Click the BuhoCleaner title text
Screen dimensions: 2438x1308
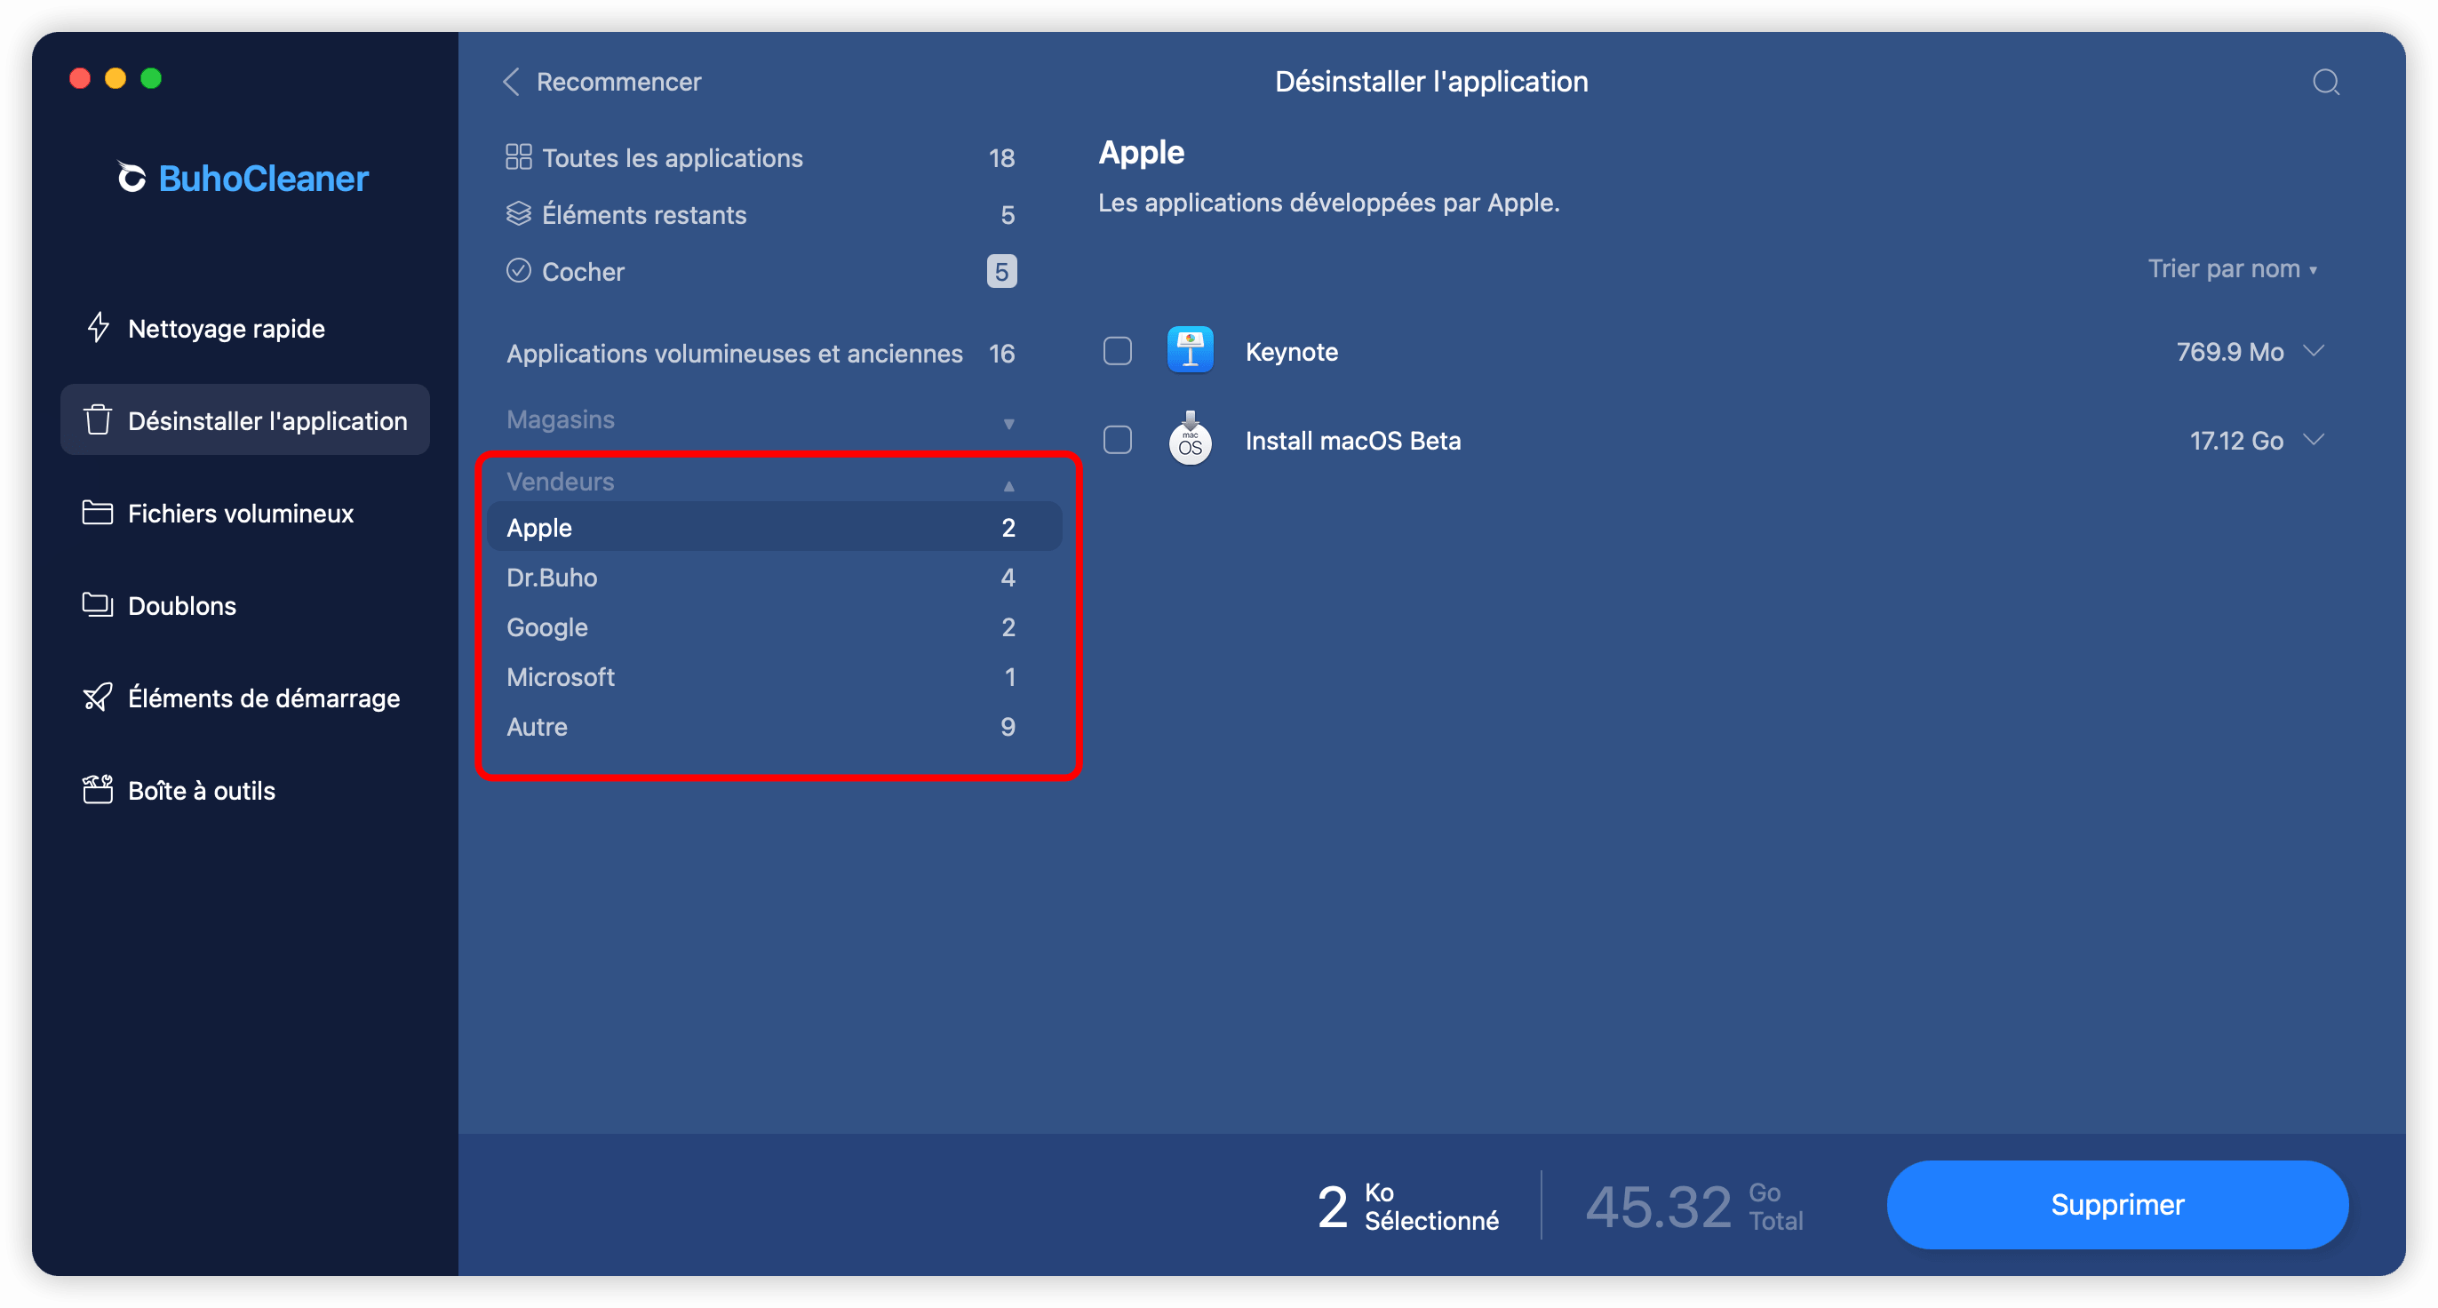263,178
